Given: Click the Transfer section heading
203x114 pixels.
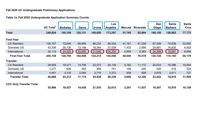Looking at the screenshot, I should tap(11, 61).
